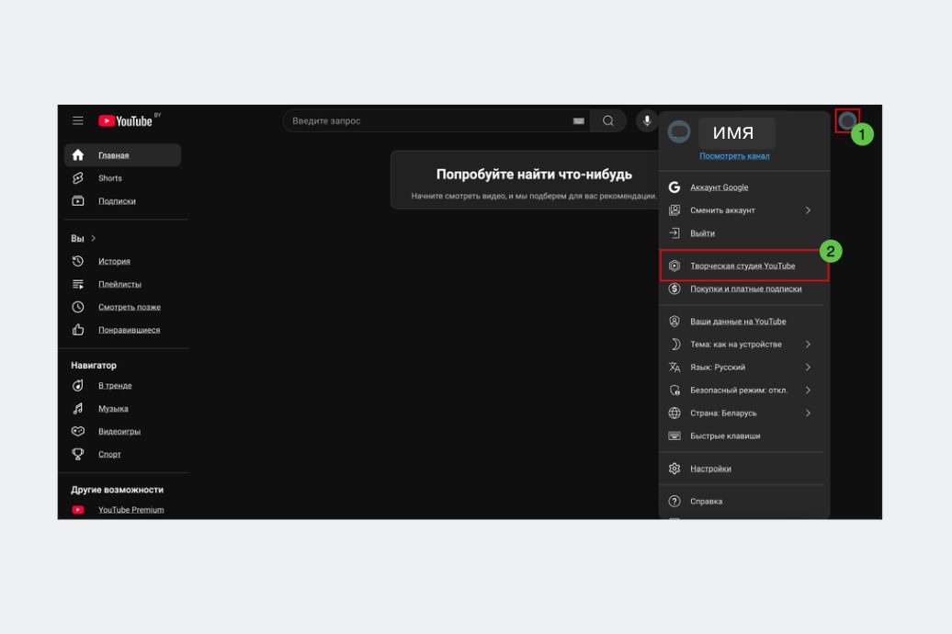The image size is (952, 634).
Task: Click Посмотреть канал link
Action: (x=734, y=156)
